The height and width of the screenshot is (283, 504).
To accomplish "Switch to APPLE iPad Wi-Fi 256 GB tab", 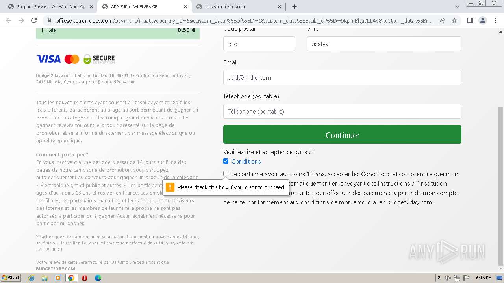I will click(145, 7).
